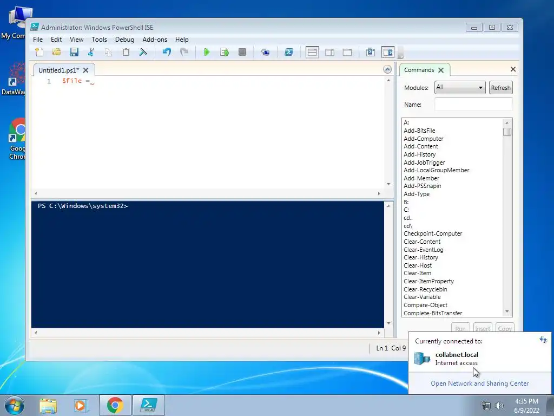Show script pane maximized layout icon
Viewport: 554px width, 416px height.
[347, 53]
